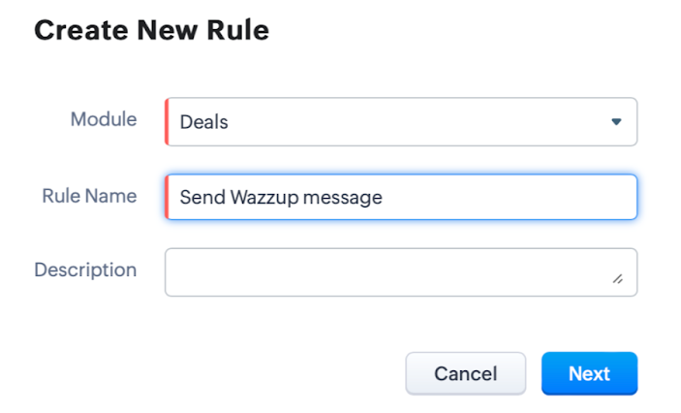Click the 'Description' field label

(x=85, y=269)
